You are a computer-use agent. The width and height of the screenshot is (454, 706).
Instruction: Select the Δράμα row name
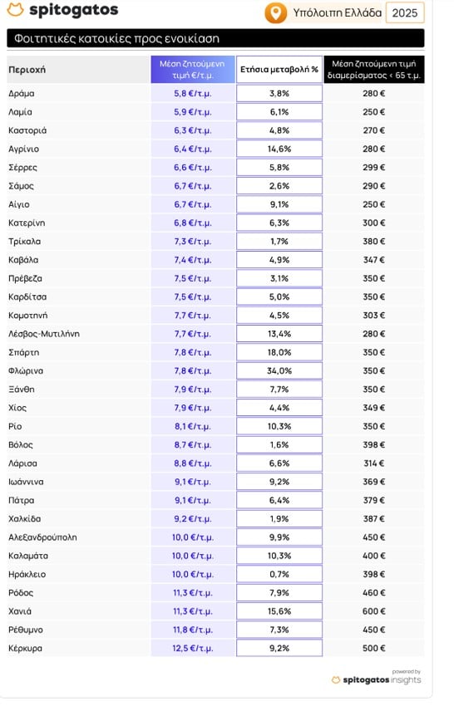[x=22, y=94]
